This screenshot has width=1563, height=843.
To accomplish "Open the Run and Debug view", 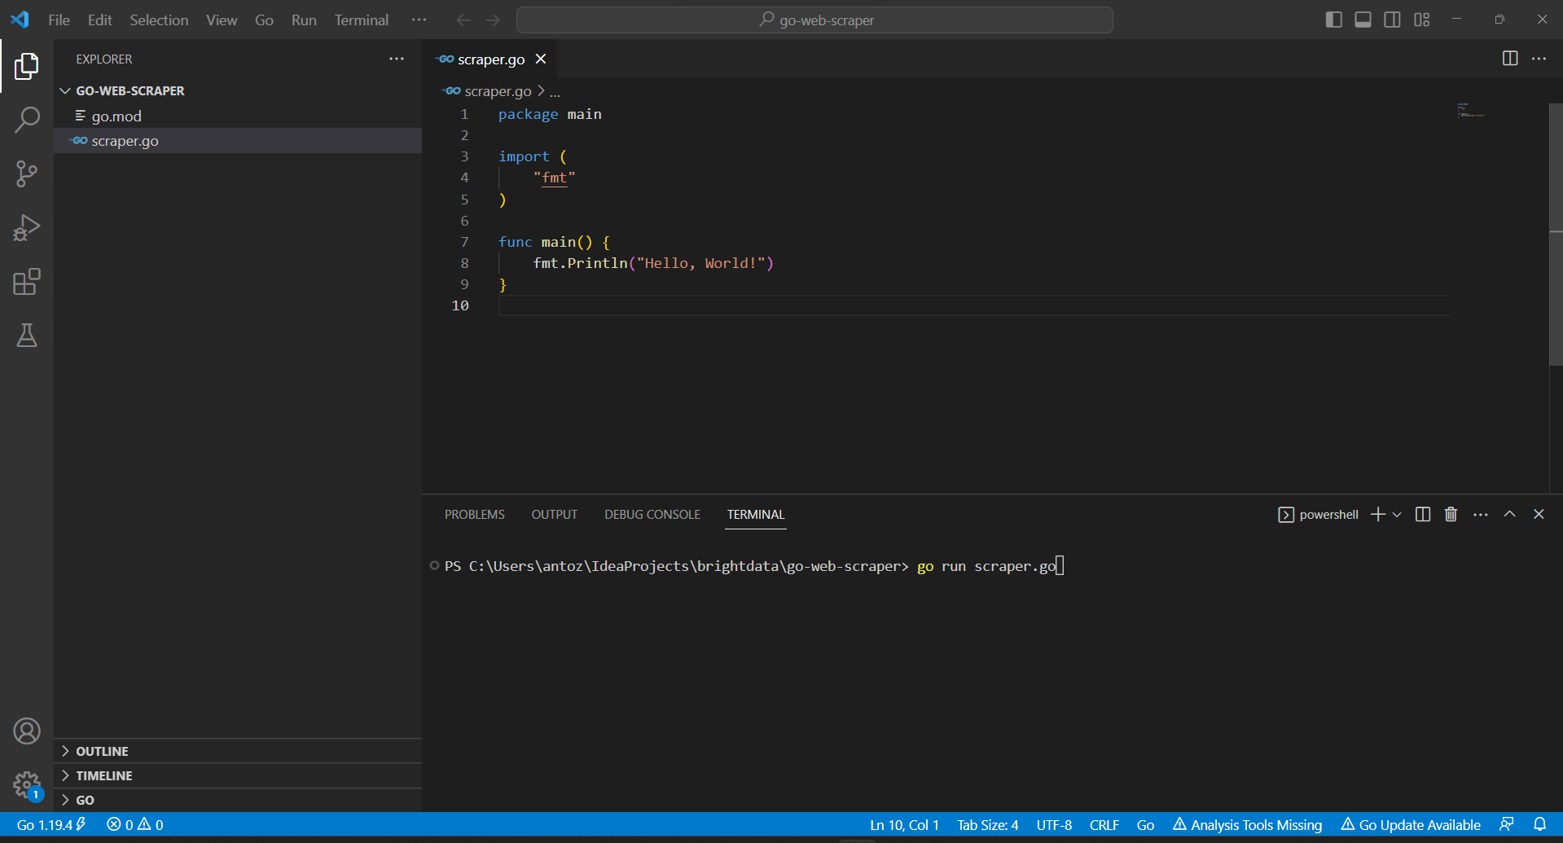I will pos(27,228).
